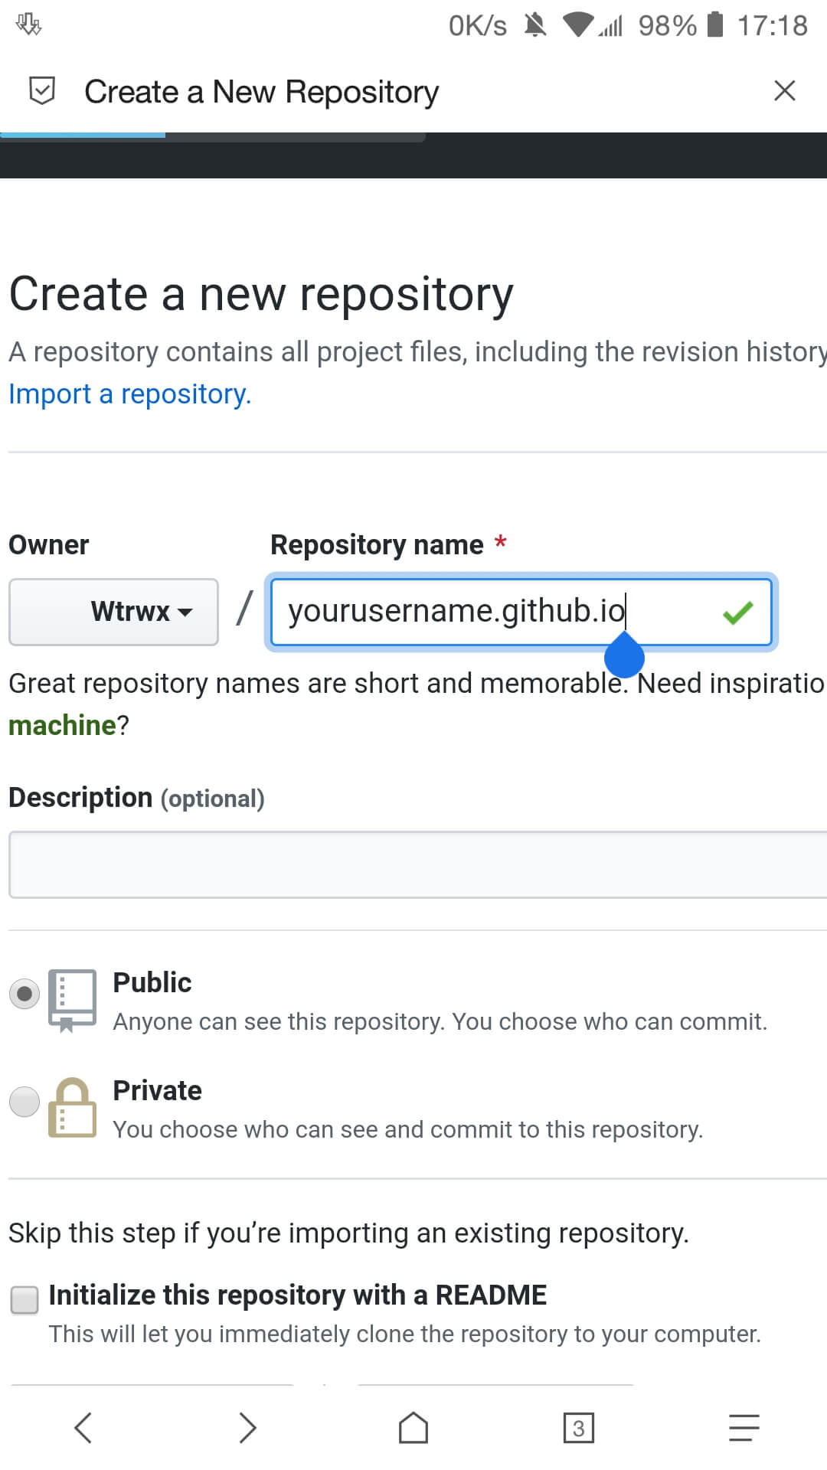Tap the 0K/s network speed indicator
The image size is (827, 1470).
[478, 25]
